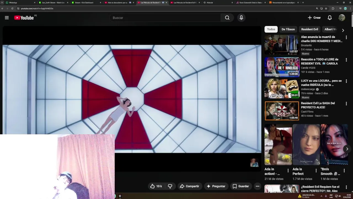The width and height of the screenshot is (353, 199).
Task: Open Reacción a TODO el LORE video title
Action: [319, 61]
